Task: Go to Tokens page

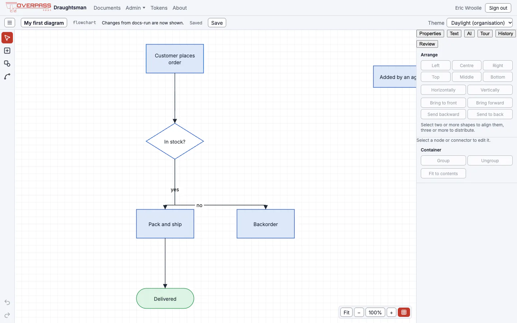Action: [x=159, y=8]
